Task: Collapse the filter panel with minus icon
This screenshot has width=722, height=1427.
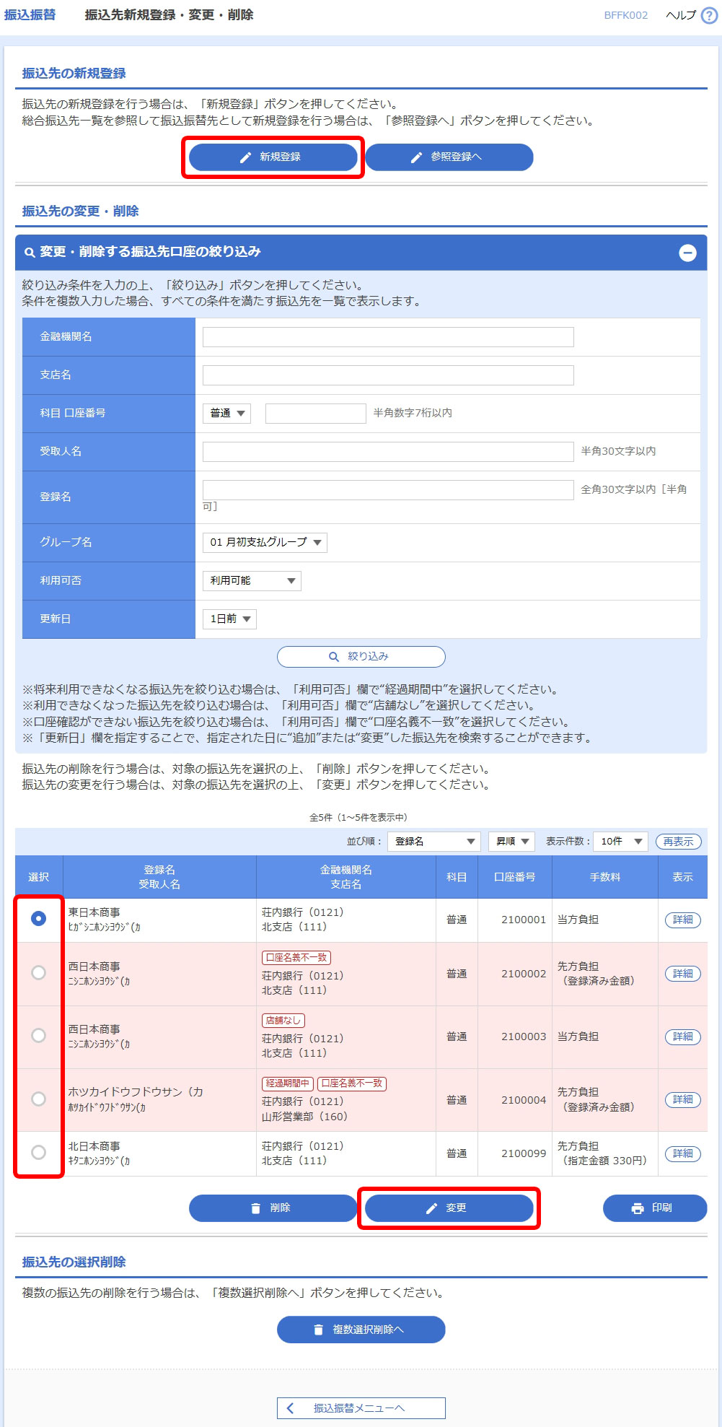Action: (x=688, y=253)
